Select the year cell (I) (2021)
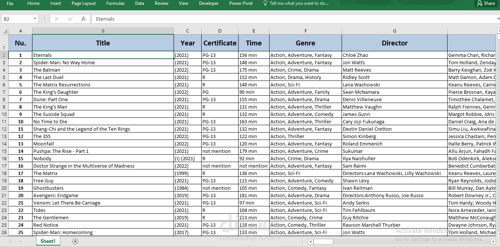Image resolution: width=500 pixels, height=247 pixels. pyautogui.click(x=188, y=158)
